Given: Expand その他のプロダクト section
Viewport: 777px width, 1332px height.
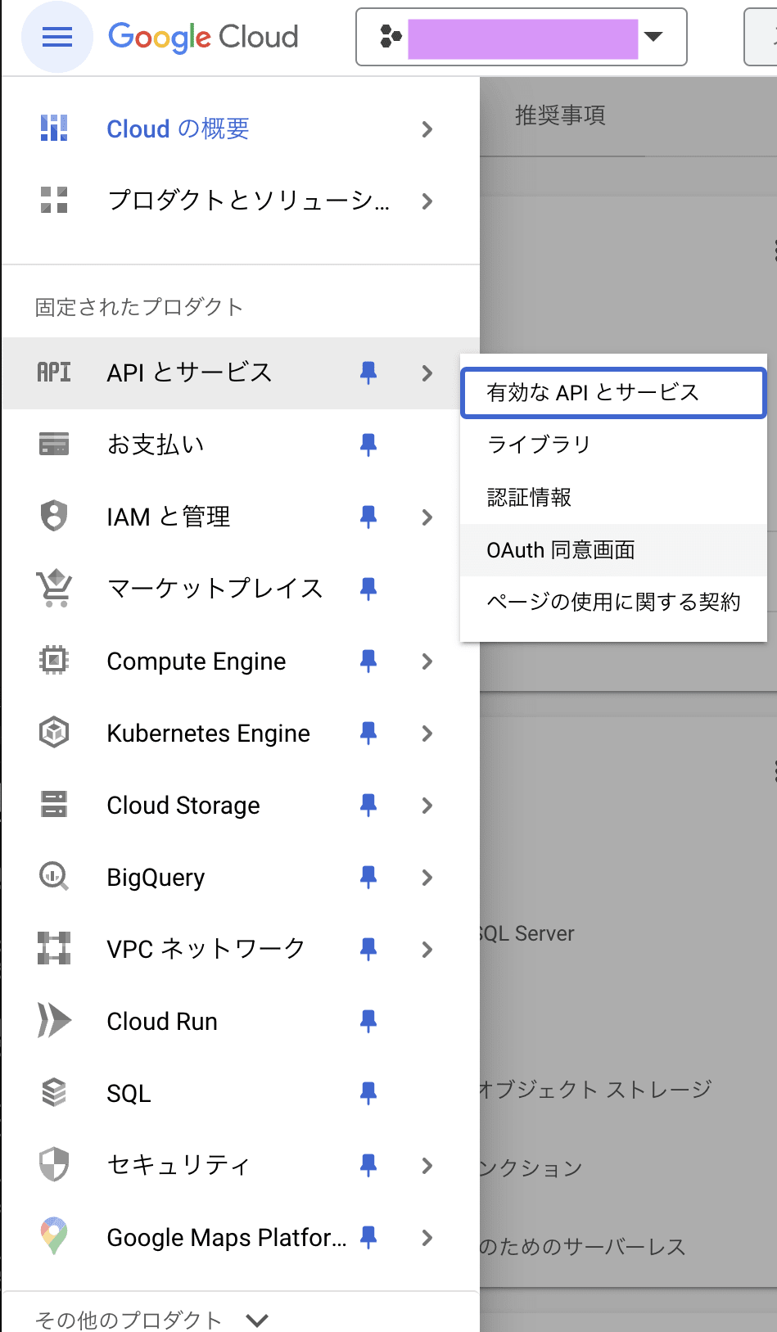Looking at the screenshot, I should [152, 1320].
